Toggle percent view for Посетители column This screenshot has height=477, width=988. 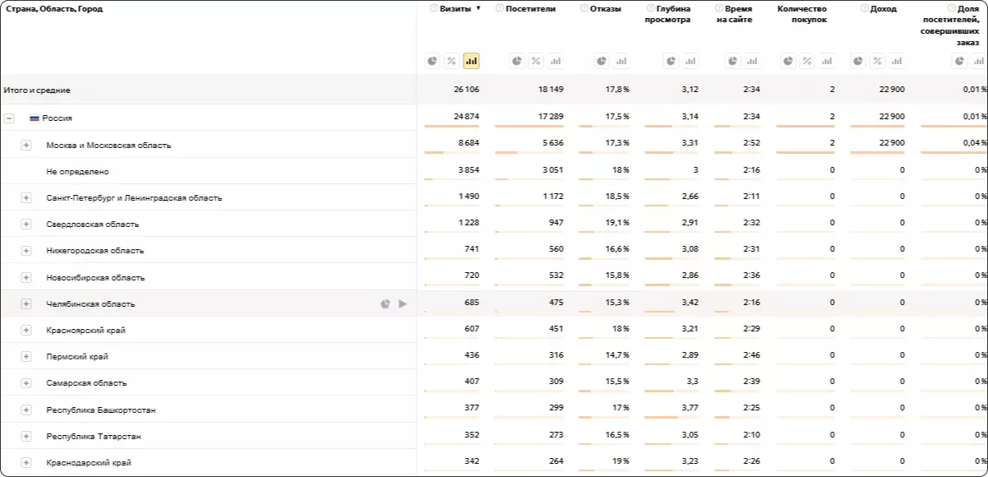click(536, 61)
